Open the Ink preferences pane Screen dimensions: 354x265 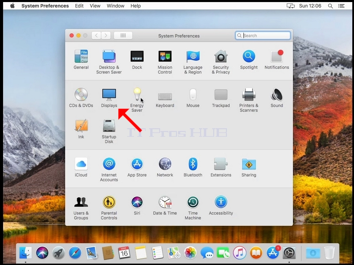pyautogui.click(x=81, y=129)
